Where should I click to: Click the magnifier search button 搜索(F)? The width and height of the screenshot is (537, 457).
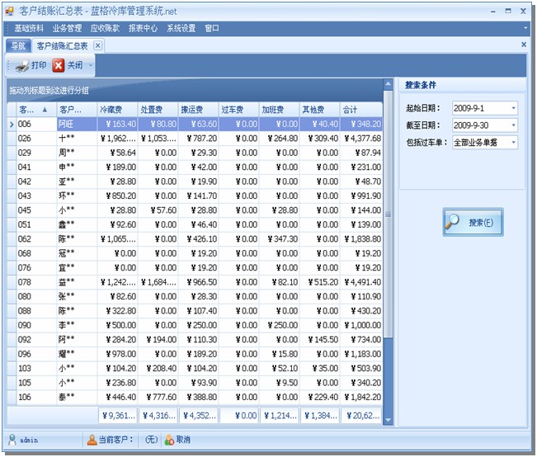[473, 223]
